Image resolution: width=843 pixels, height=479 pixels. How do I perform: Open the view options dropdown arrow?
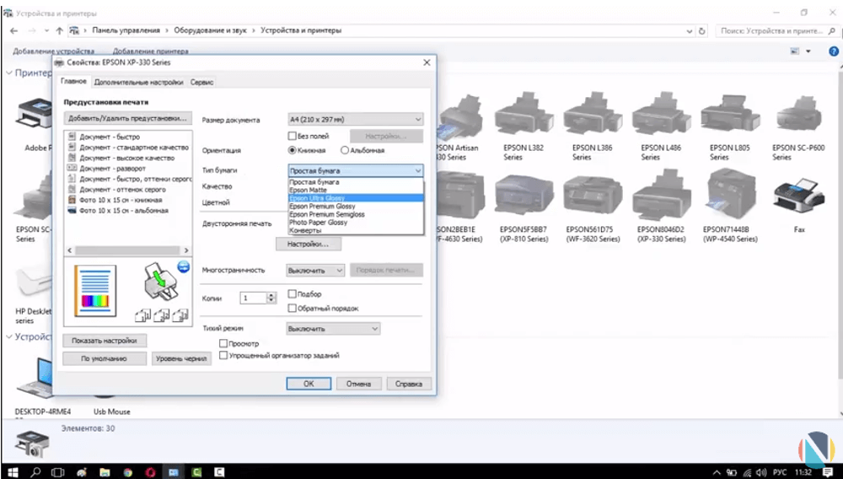click(x=808, y=51)
